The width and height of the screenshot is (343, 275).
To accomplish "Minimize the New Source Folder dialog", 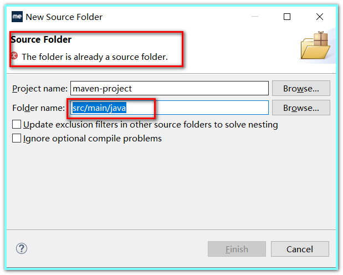I will [255, 17].
